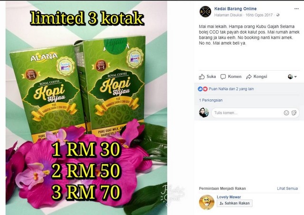Click the blue like reaction icon
The width and height of the screenshot is (304, 215).
200,89
